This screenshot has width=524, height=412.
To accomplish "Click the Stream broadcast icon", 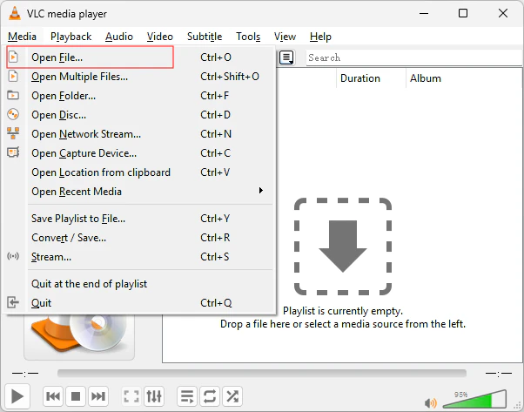I will 13,256.
